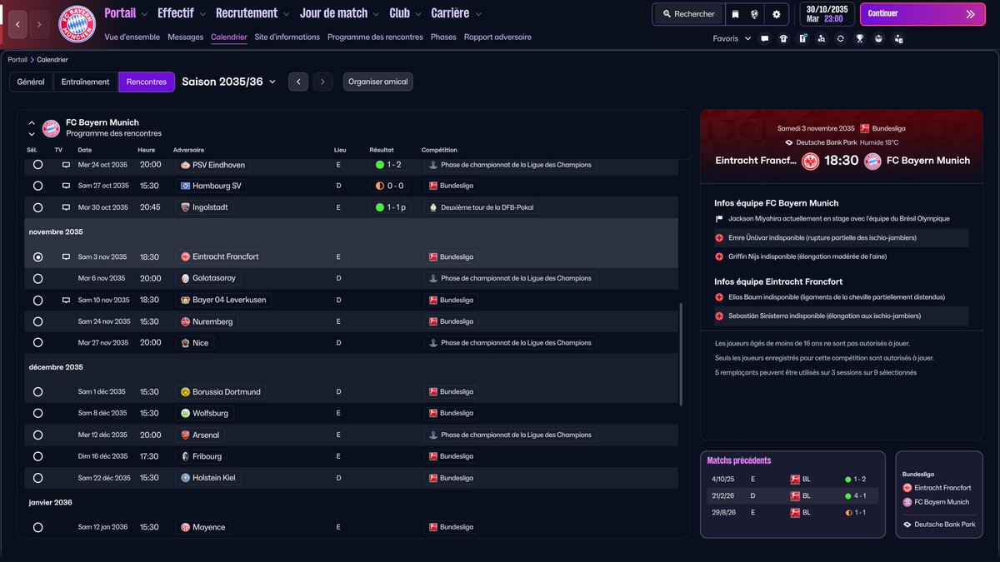Click the player search scouting favorite icon
This screenshot has height=562, width=1000.
point(822,38)
